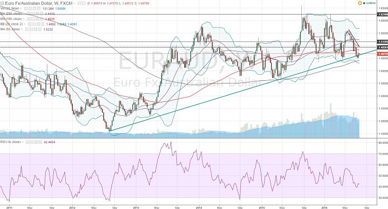Open the MA (50, close) dropdown arrow
Image resolution: width=388 pixels, height=209 pixels.
click(22, 29)
